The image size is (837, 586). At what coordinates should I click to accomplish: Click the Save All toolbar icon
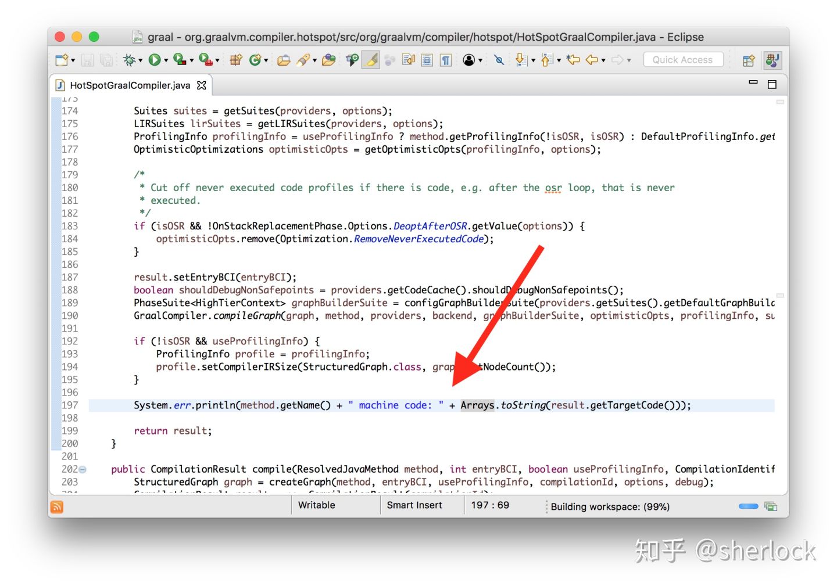(106, 60)
